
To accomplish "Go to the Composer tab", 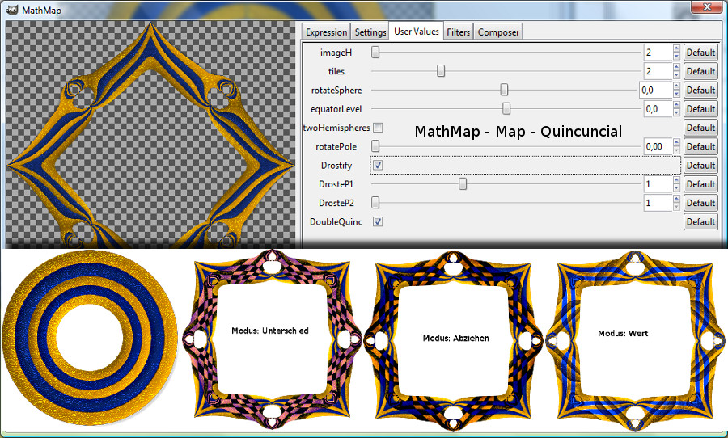I will (497, 32).
